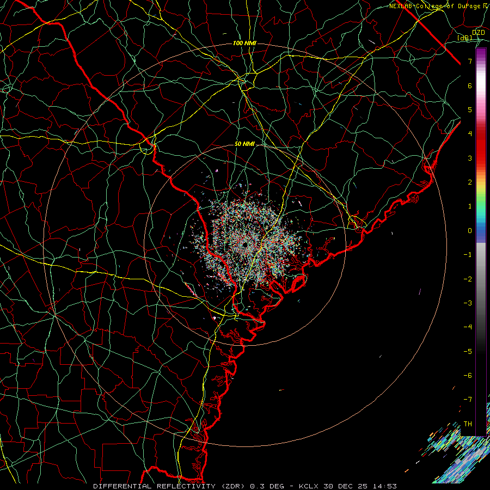Screen dimensions: 490x490
Task: Click the "[dB]" unit label above the color bar
Action: [465, 38]
